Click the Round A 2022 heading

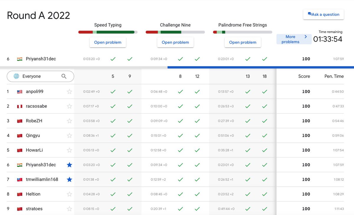38,15
